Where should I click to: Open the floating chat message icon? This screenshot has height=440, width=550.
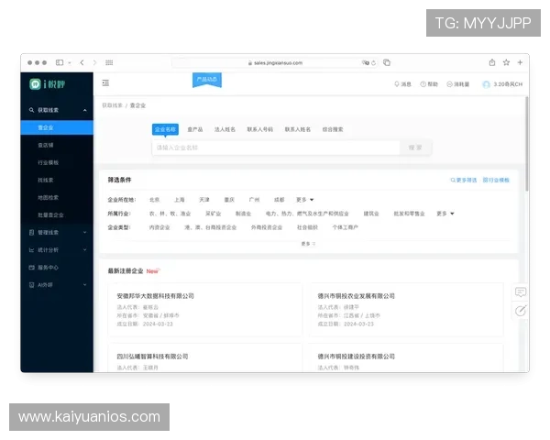[x=521, y=292]
